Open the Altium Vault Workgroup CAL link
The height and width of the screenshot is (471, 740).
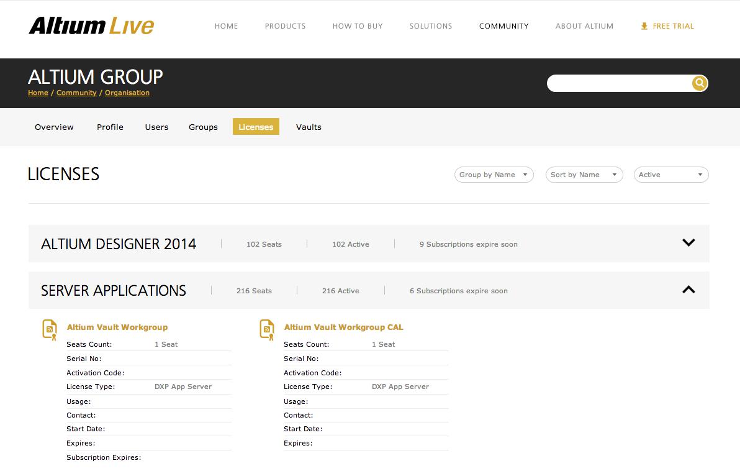point(343,327)
